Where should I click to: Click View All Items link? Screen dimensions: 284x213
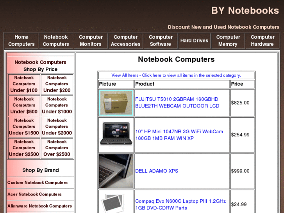point(176,75)
